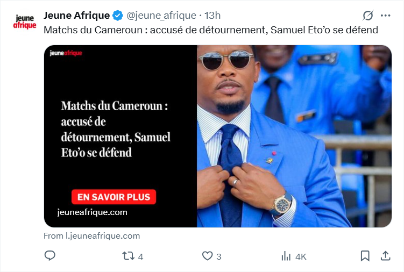
Task: Open the Grok explain-post icon
Action: tap(368, 15)
